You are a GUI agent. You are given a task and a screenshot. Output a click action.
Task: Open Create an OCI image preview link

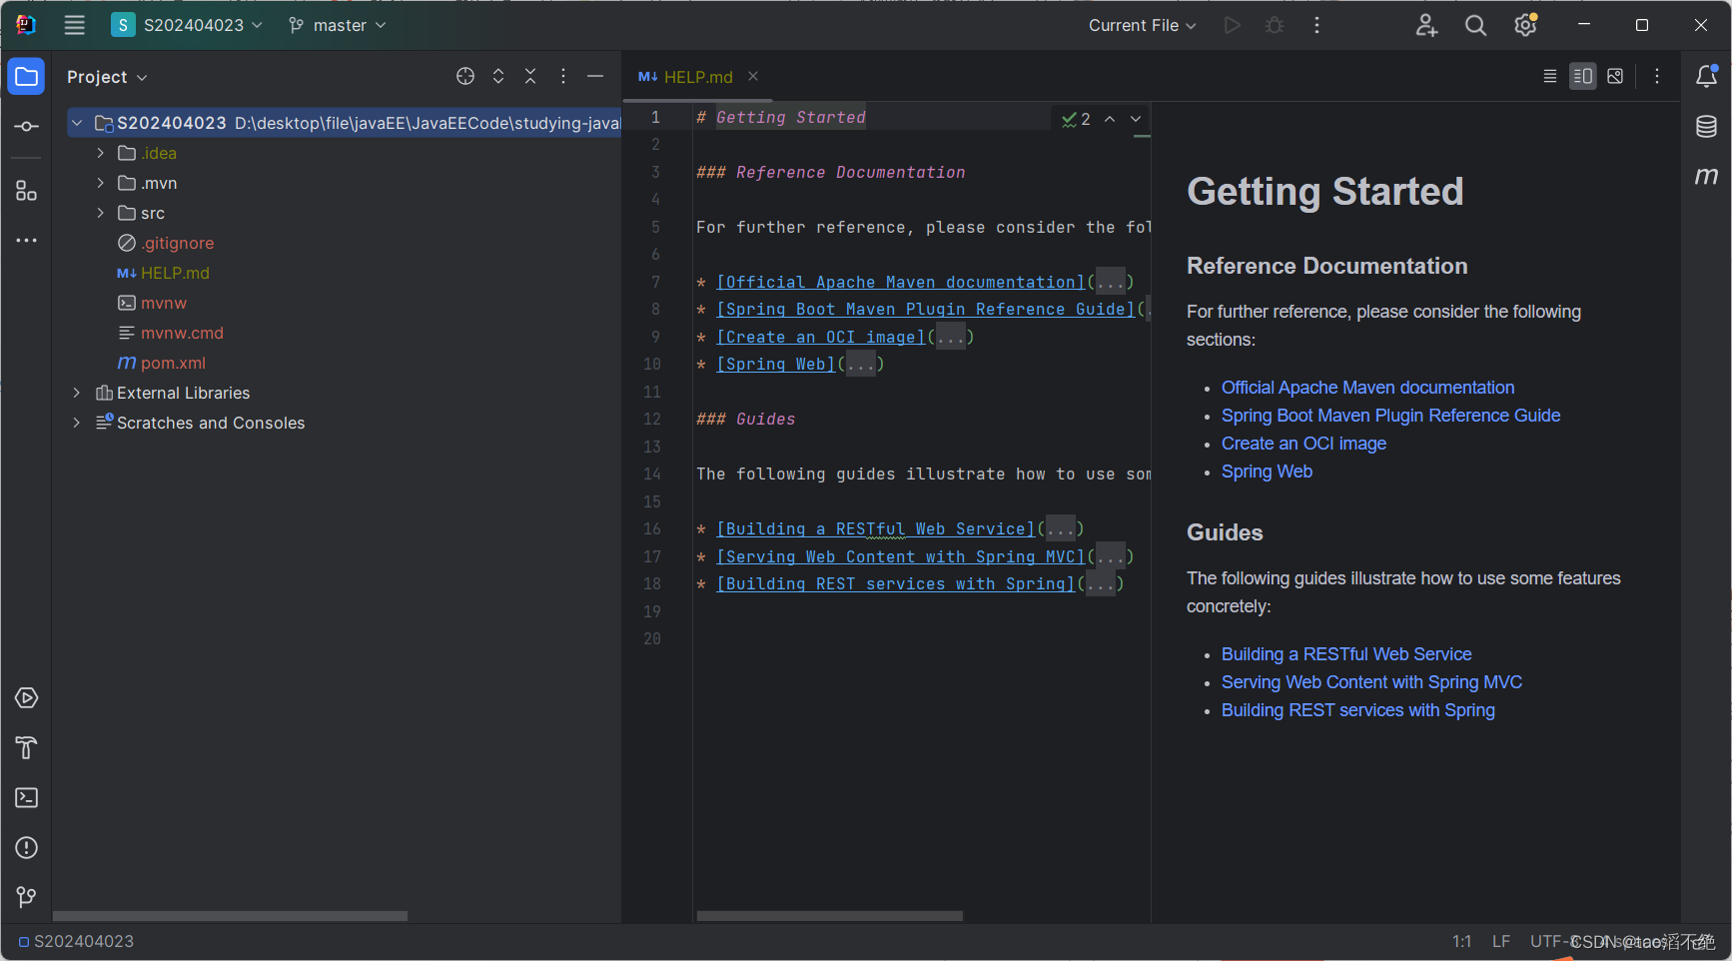[1303, 444]
